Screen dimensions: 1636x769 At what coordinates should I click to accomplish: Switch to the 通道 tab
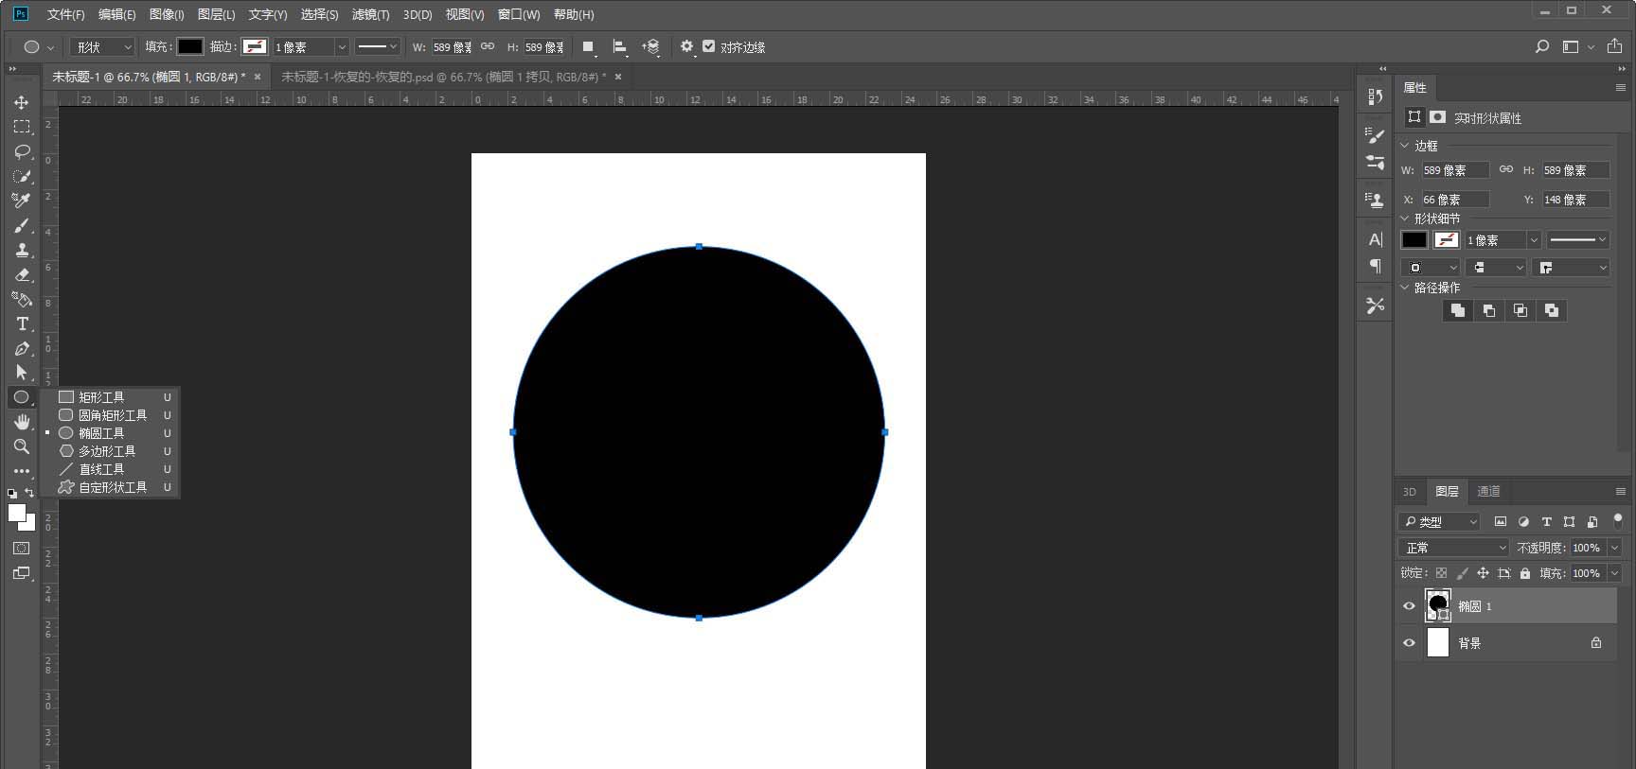click(1488, 492)
